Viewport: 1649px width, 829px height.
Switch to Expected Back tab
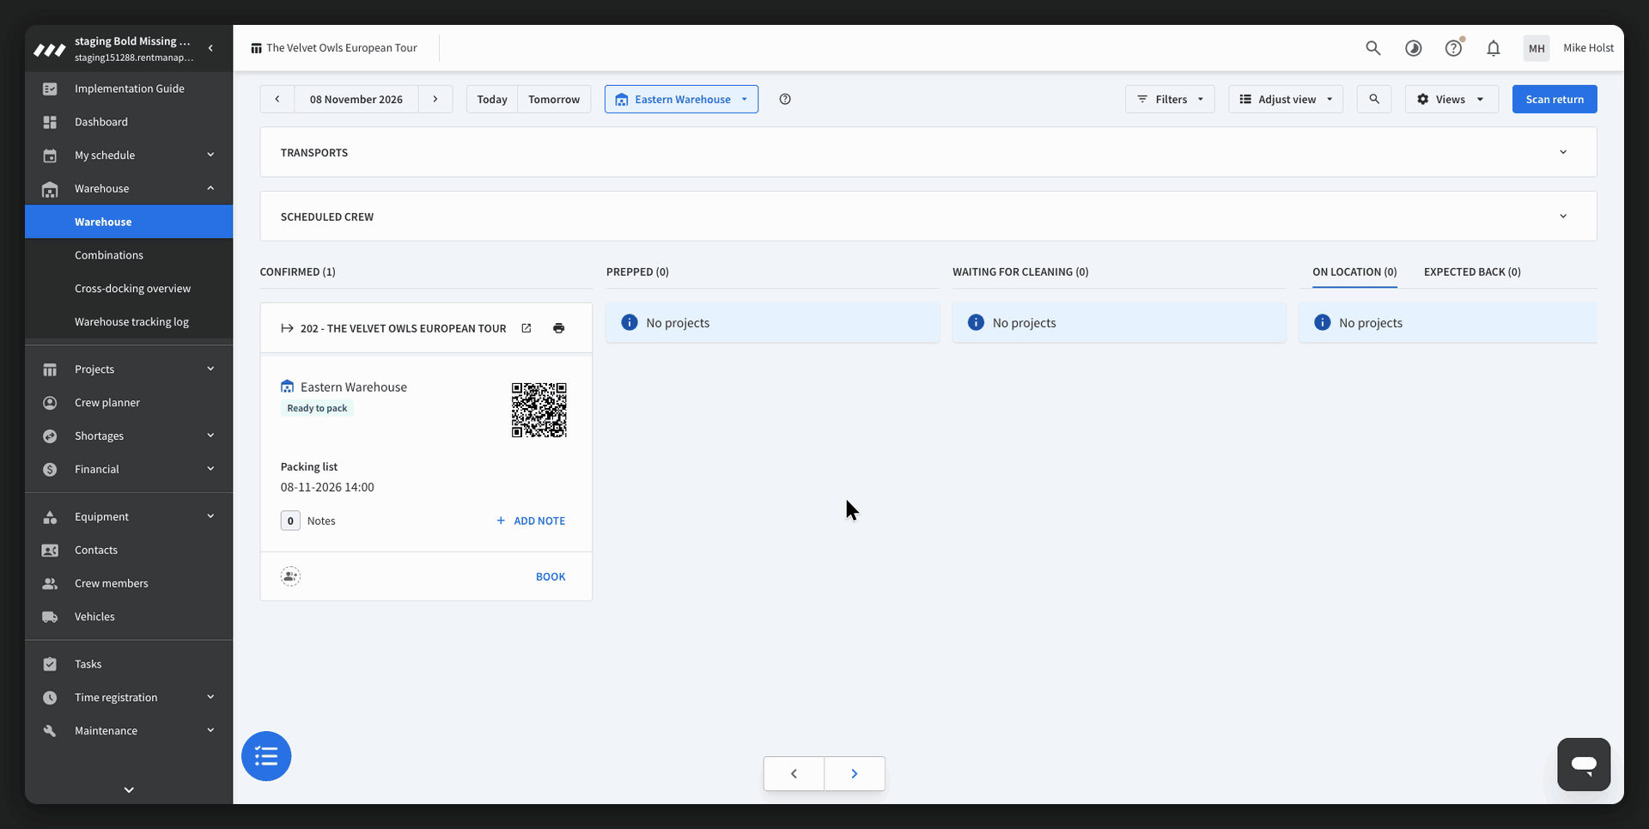coord(1472,272)
